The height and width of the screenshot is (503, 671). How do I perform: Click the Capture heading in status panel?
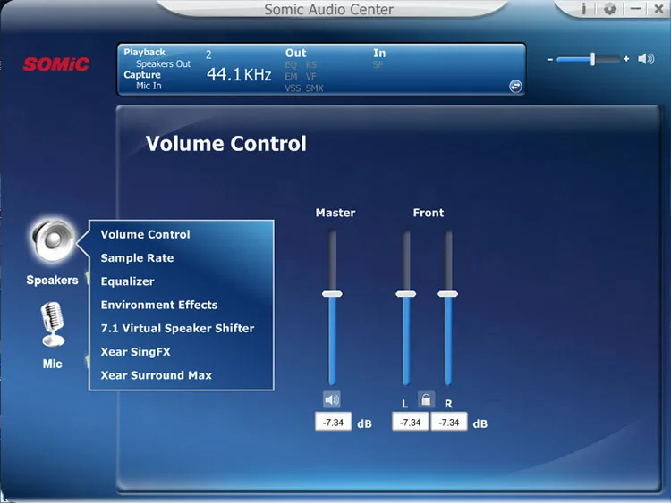(142, 75)
